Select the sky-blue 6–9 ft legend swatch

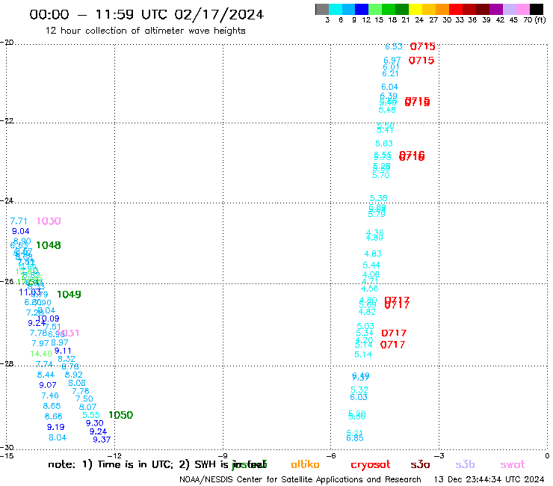pyautogui.click(x=349, y=9)
